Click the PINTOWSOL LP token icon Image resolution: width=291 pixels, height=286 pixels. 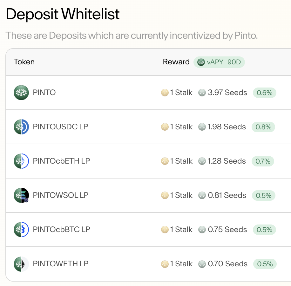coord(21,195)
